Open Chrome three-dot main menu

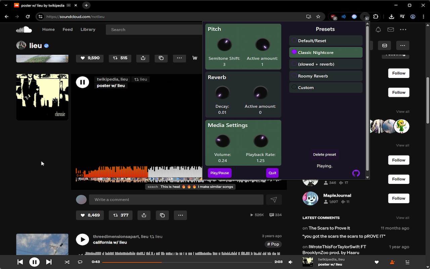pos(423,16)
